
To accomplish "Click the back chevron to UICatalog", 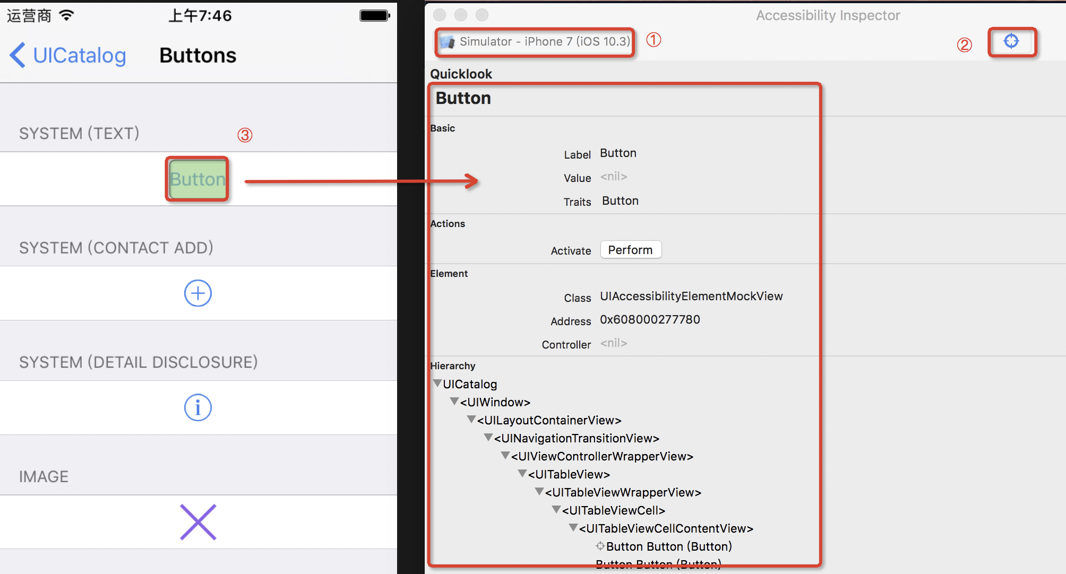I will (x=17, y=55).
